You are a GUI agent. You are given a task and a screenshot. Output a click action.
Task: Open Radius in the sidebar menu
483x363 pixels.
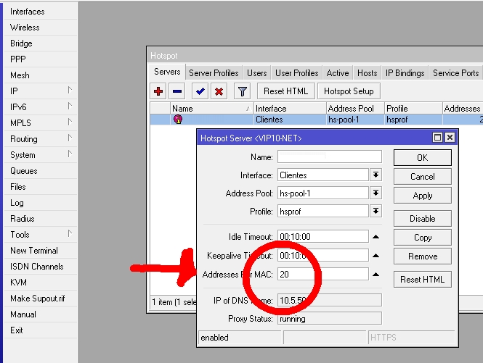click(x=41, y=219)
